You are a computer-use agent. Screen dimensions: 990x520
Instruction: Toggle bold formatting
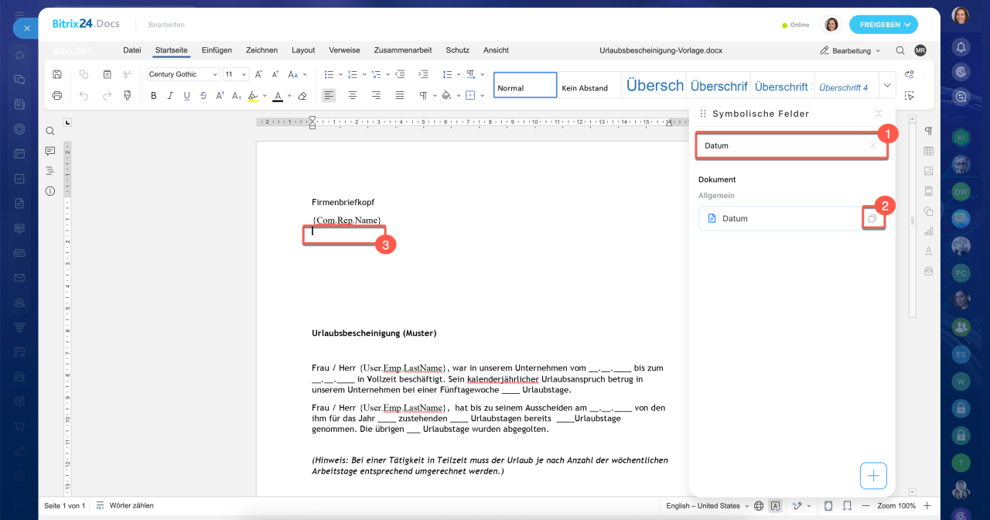[153, 96]
